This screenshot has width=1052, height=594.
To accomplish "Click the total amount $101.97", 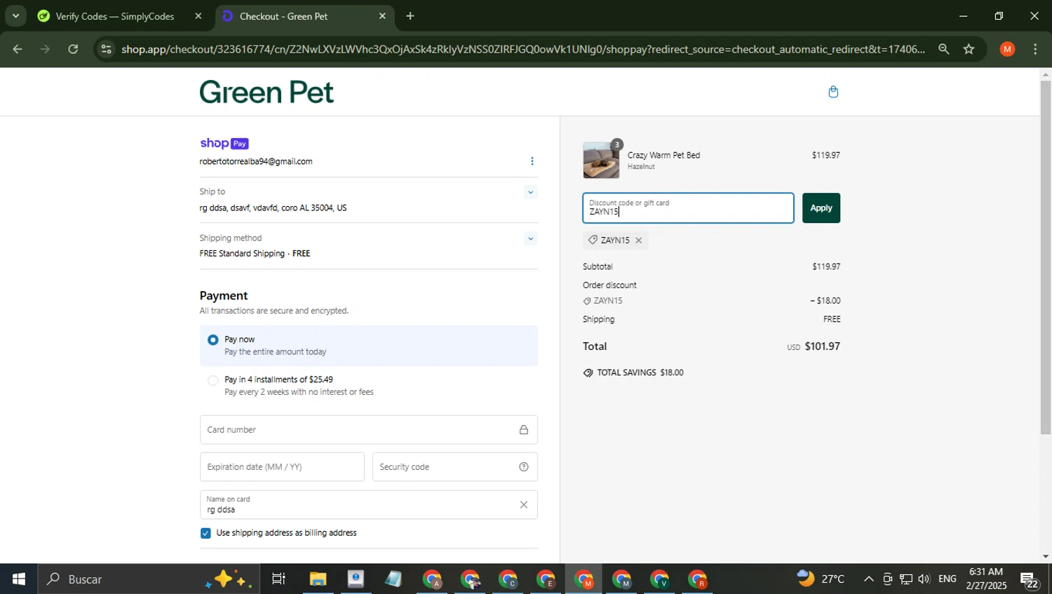I will click(x=822, y=346).
